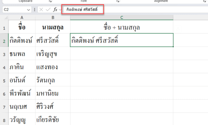Viewport: 208px width, 125px height.
Task: Select cell containing อนันต์
Action: point(22,80)
